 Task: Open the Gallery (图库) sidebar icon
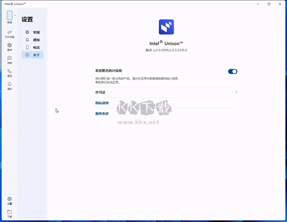coord(10,47)
